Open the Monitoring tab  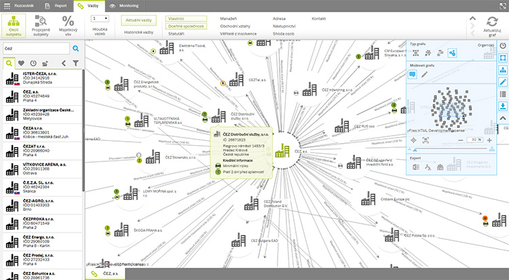pyautogui.click(x=124, y=6)
